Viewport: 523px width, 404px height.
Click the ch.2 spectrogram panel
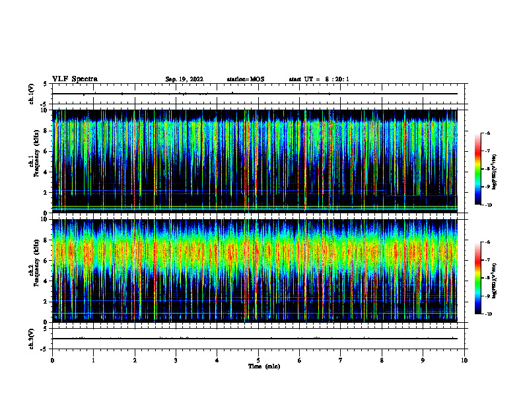coord(255,271)
